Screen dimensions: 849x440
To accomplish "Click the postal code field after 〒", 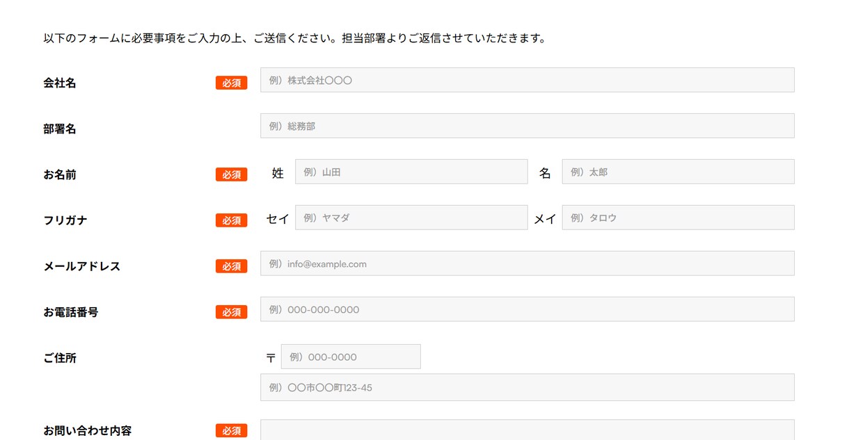I will click(351, 357).
